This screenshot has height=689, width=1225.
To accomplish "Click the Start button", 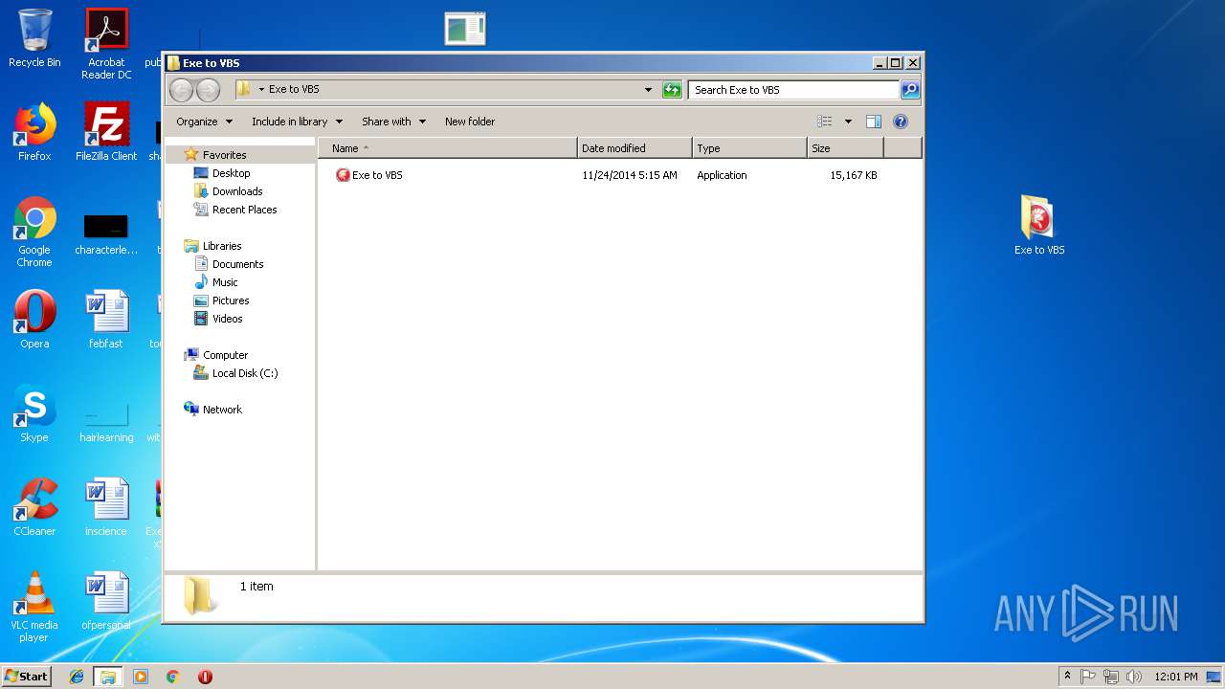I will [x=27, y=676].
